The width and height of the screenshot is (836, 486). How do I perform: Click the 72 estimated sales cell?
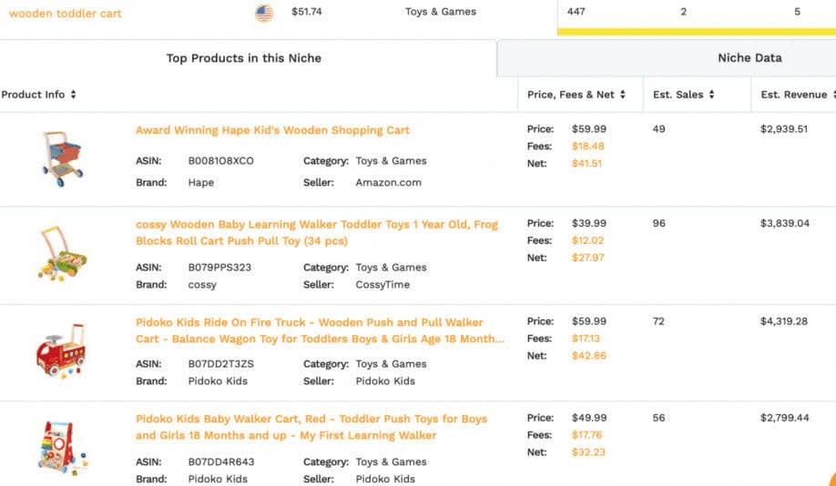[x=658, y=321]
